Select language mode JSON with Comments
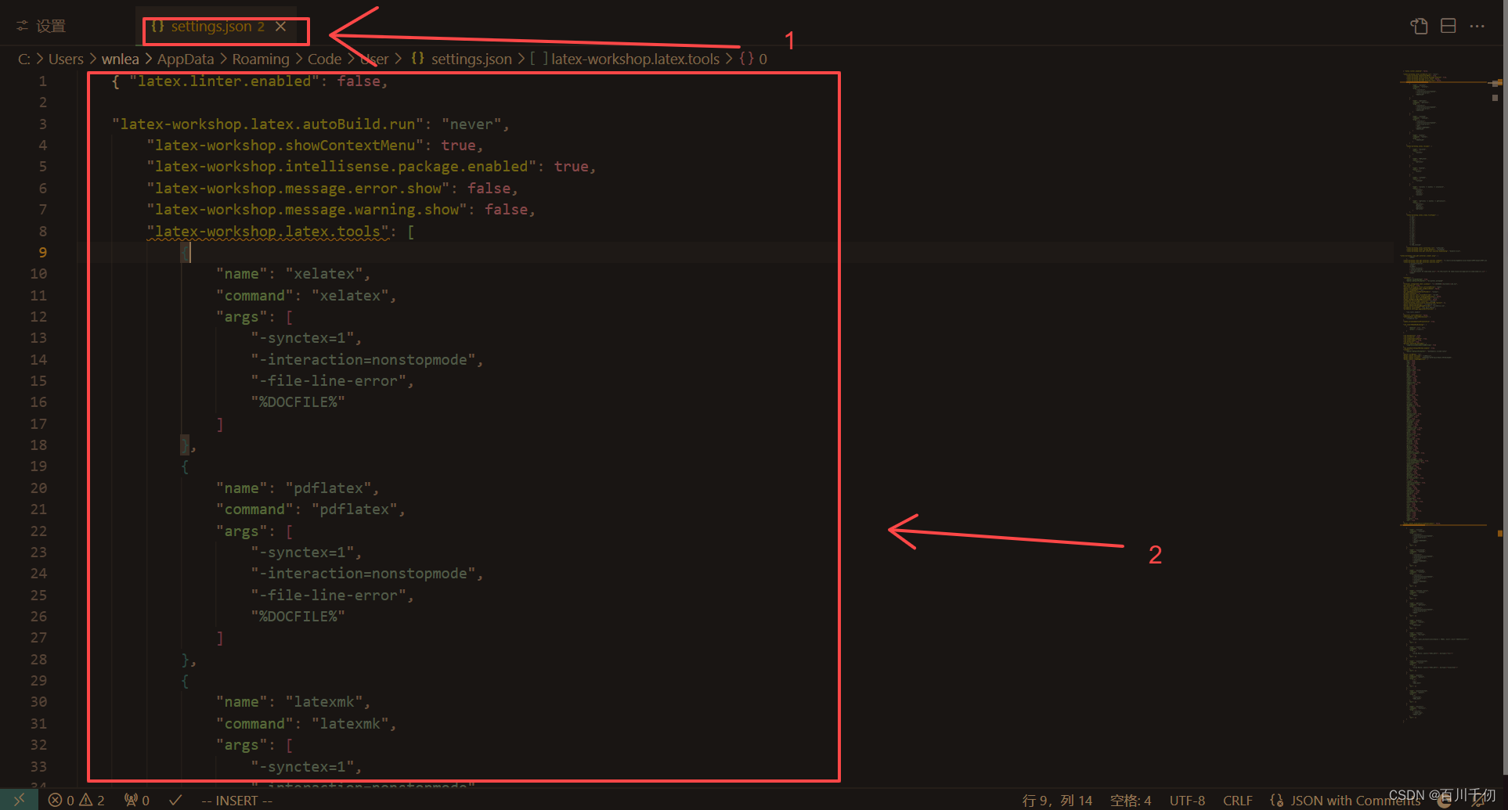 pos(1355,800)
